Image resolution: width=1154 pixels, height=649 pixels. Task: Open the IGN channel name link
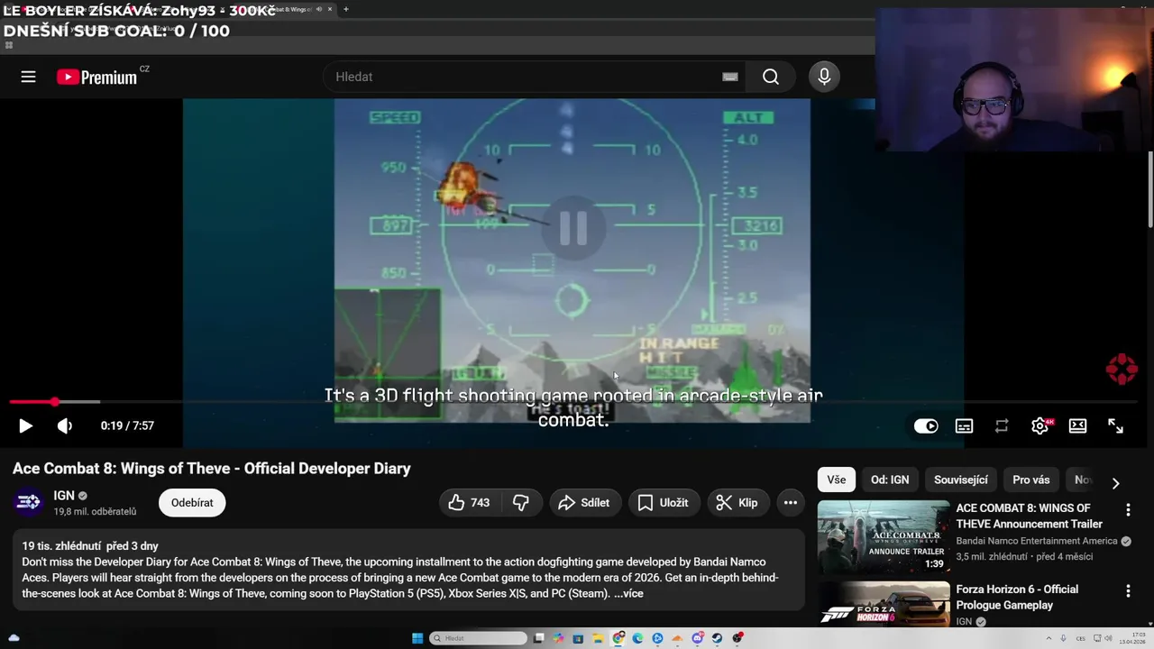(64, 495)
